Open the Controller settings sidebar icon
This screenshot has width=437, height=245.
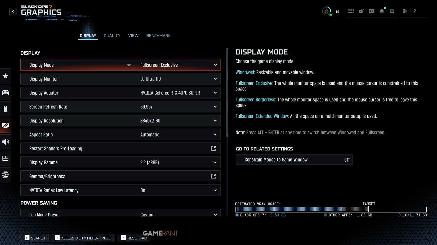5,92
